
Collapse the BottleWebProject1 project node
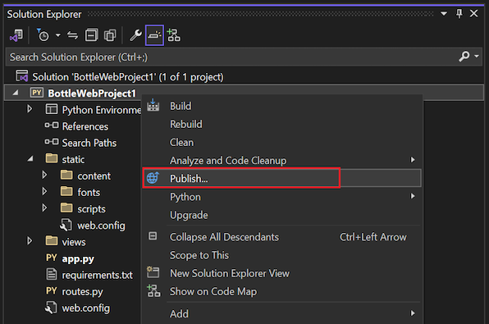click(x=15, y=93)
